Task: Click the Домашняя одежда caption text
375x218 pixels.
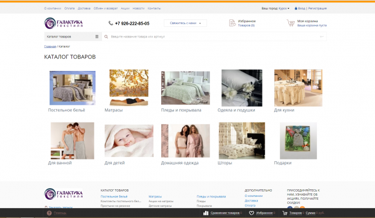Action: [180, 163]
